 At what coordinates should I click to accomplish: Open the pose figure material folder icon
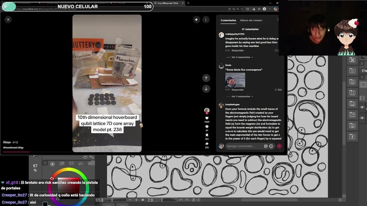pyautogui.click(x=352, y=137)
